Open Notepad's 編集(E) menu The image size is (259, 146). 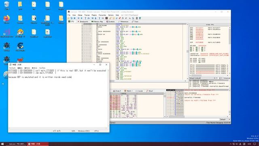[20, 68]
